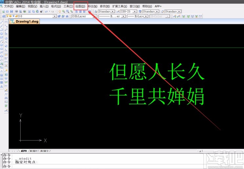244x169 pixels.
Task: Select the Revision cloud tool
Action: point(2,49)
